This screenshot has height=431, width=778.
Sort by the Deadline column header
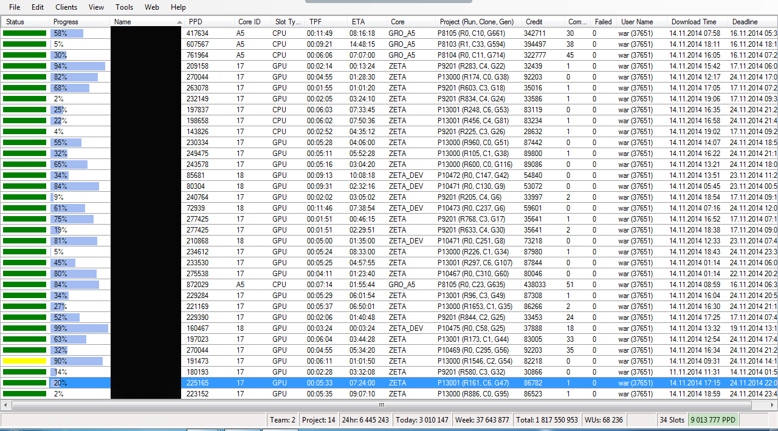click(752, 22)
